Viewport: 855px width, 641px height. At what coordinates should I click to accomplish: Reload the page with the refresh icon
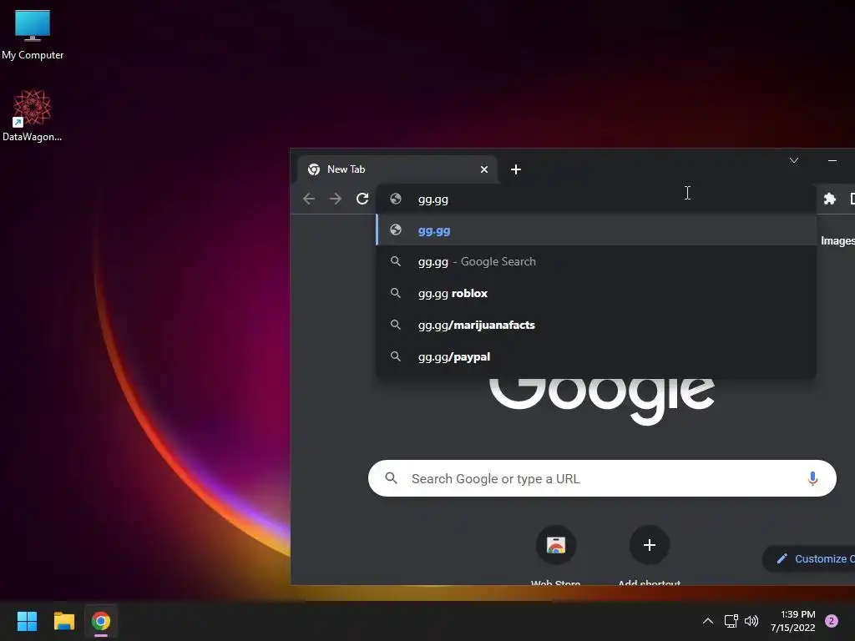362,199
